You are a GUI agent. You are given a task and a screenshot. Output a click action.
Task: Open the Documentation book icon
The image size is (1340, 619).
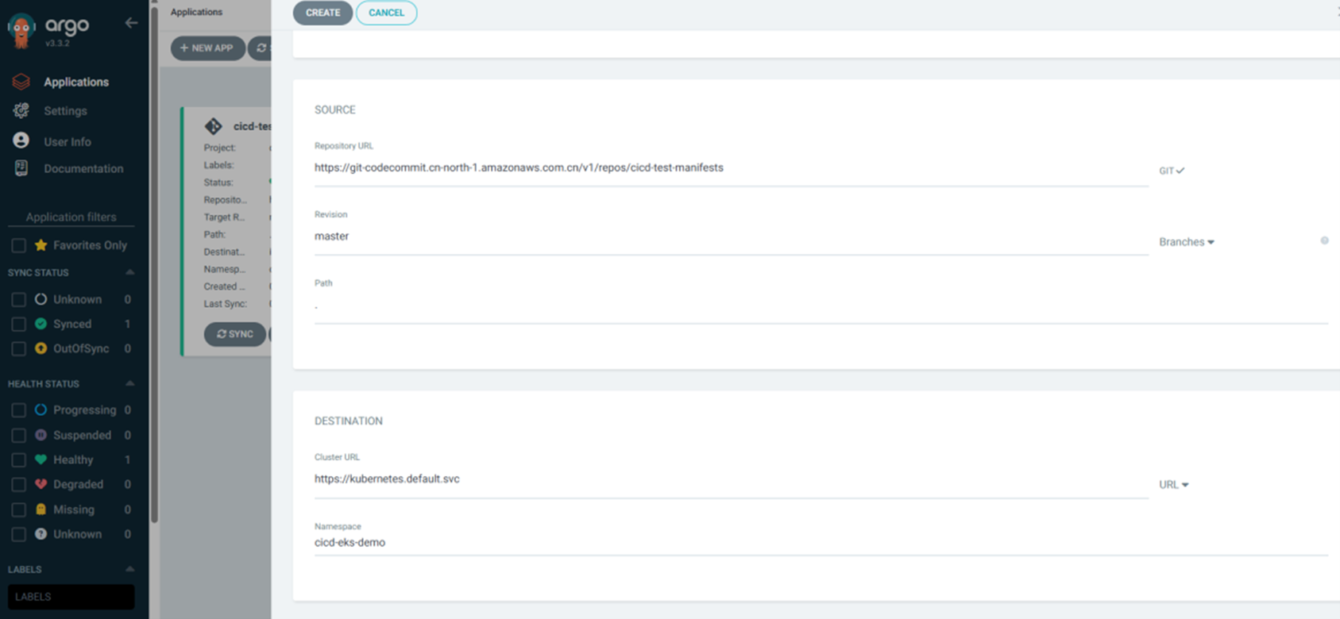coord(21,168)
